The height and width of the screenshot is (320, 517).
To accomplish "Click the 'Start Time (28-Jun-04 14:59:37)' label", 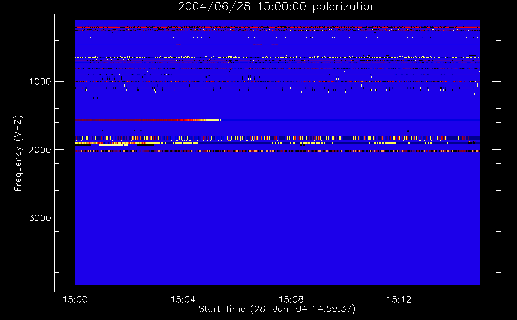I will pos(277,309).
